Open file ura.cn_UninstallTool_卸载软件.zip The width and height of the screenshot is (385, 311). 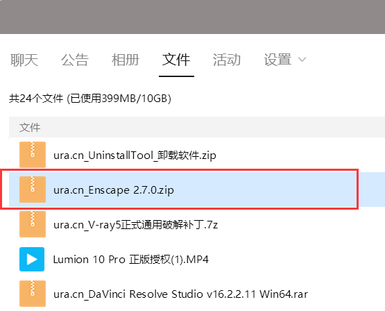tap(135, 155)
